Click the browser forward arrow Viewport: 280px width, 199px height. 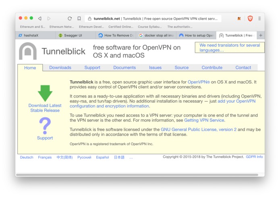click(49, 19)
